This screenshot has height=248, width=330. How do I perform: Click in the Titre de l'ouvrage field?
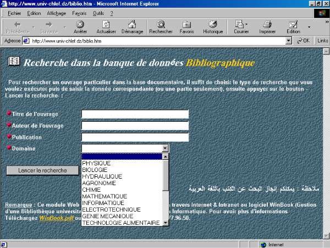[x=135, y=114]
